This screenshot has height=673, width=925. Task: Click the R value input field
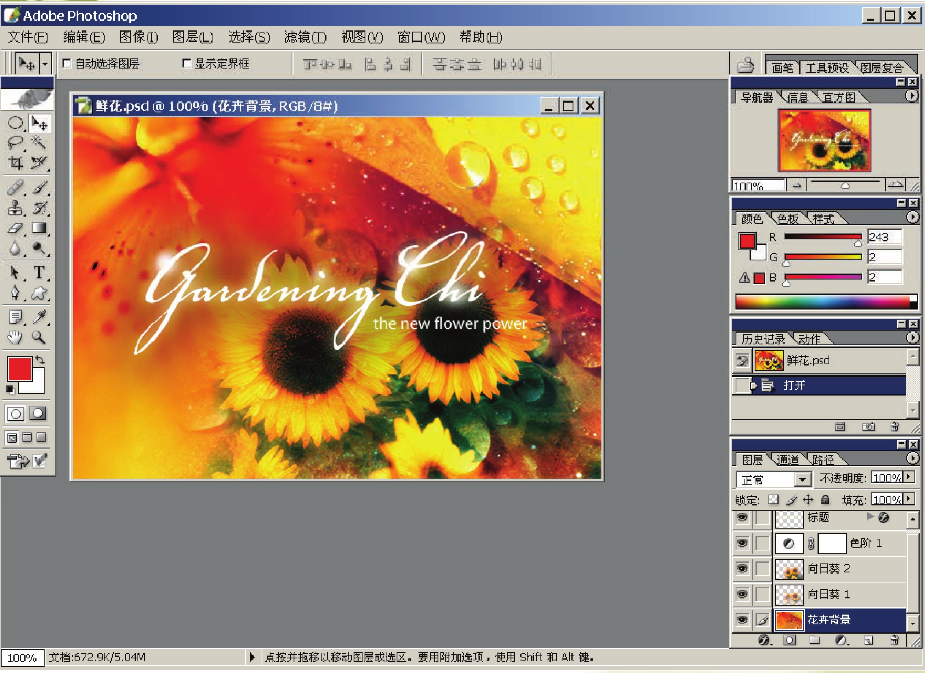click(x=884, y=237)
